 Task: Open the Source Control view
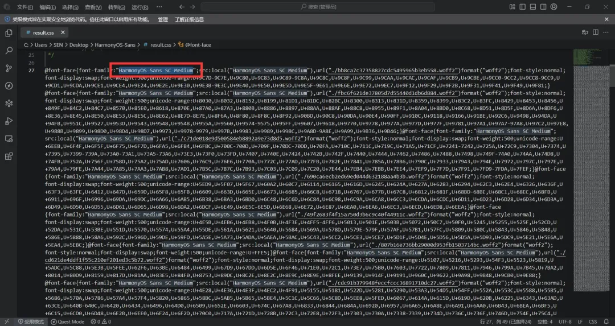[9, 68]
